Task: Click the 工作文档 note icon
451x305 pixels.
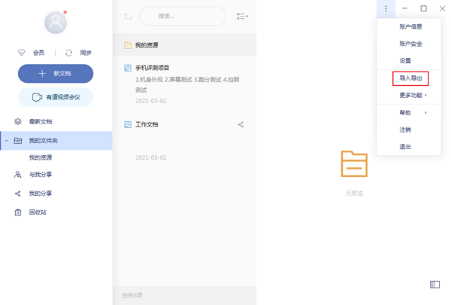Action: click(x=128, y=124)
